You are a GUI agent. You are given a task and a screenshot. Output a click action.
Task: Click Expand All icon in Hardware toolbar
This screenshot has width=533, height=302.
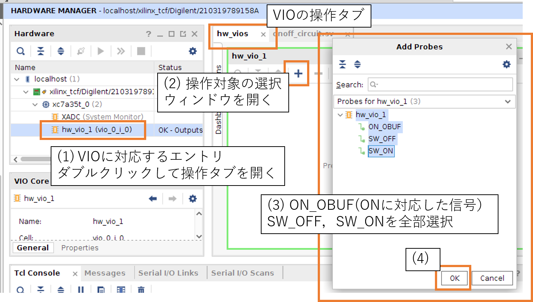coord(61,51)
